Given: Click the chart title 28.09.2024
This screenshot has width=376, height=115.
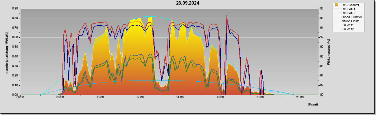Looking at the screenshot, I should (187, 3).
